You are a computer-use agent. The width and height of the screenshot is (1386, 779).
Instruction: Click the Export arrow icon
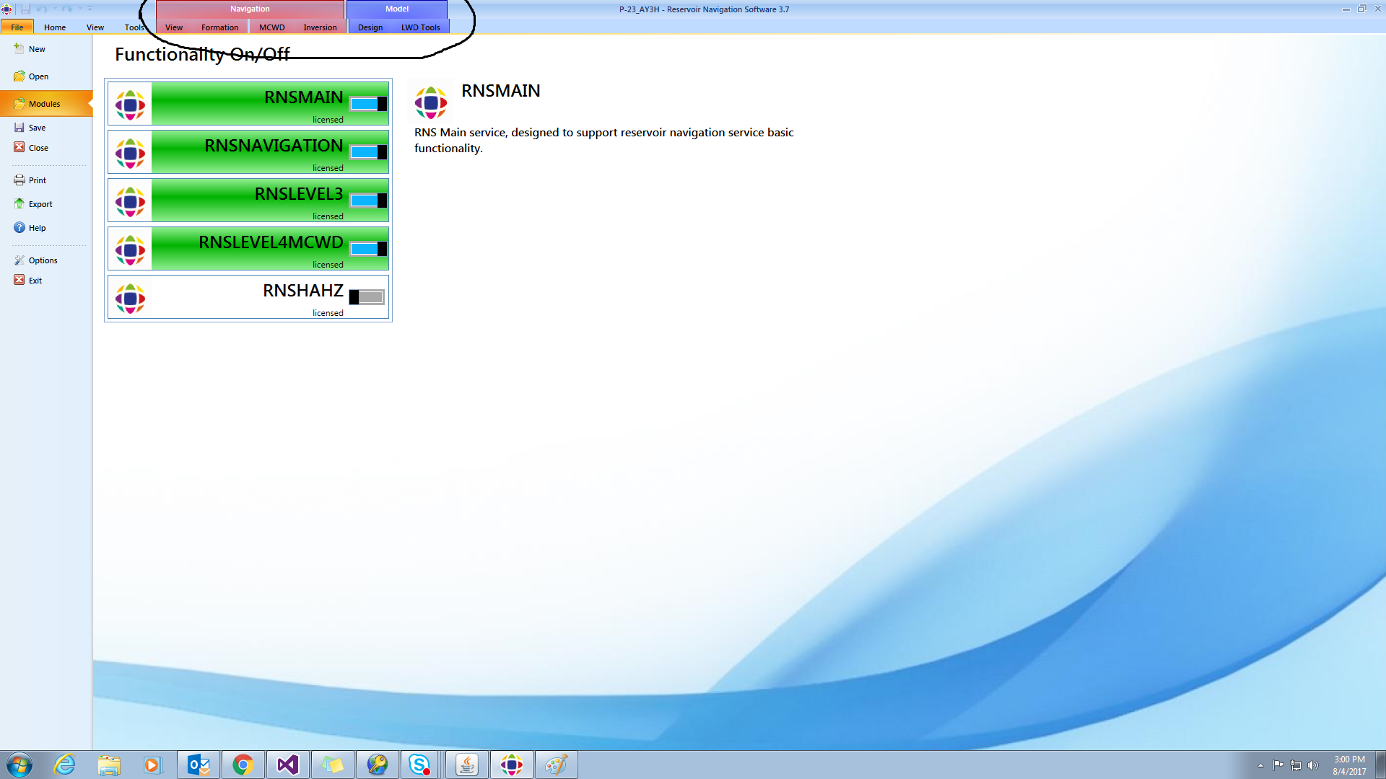coord(19,203)
